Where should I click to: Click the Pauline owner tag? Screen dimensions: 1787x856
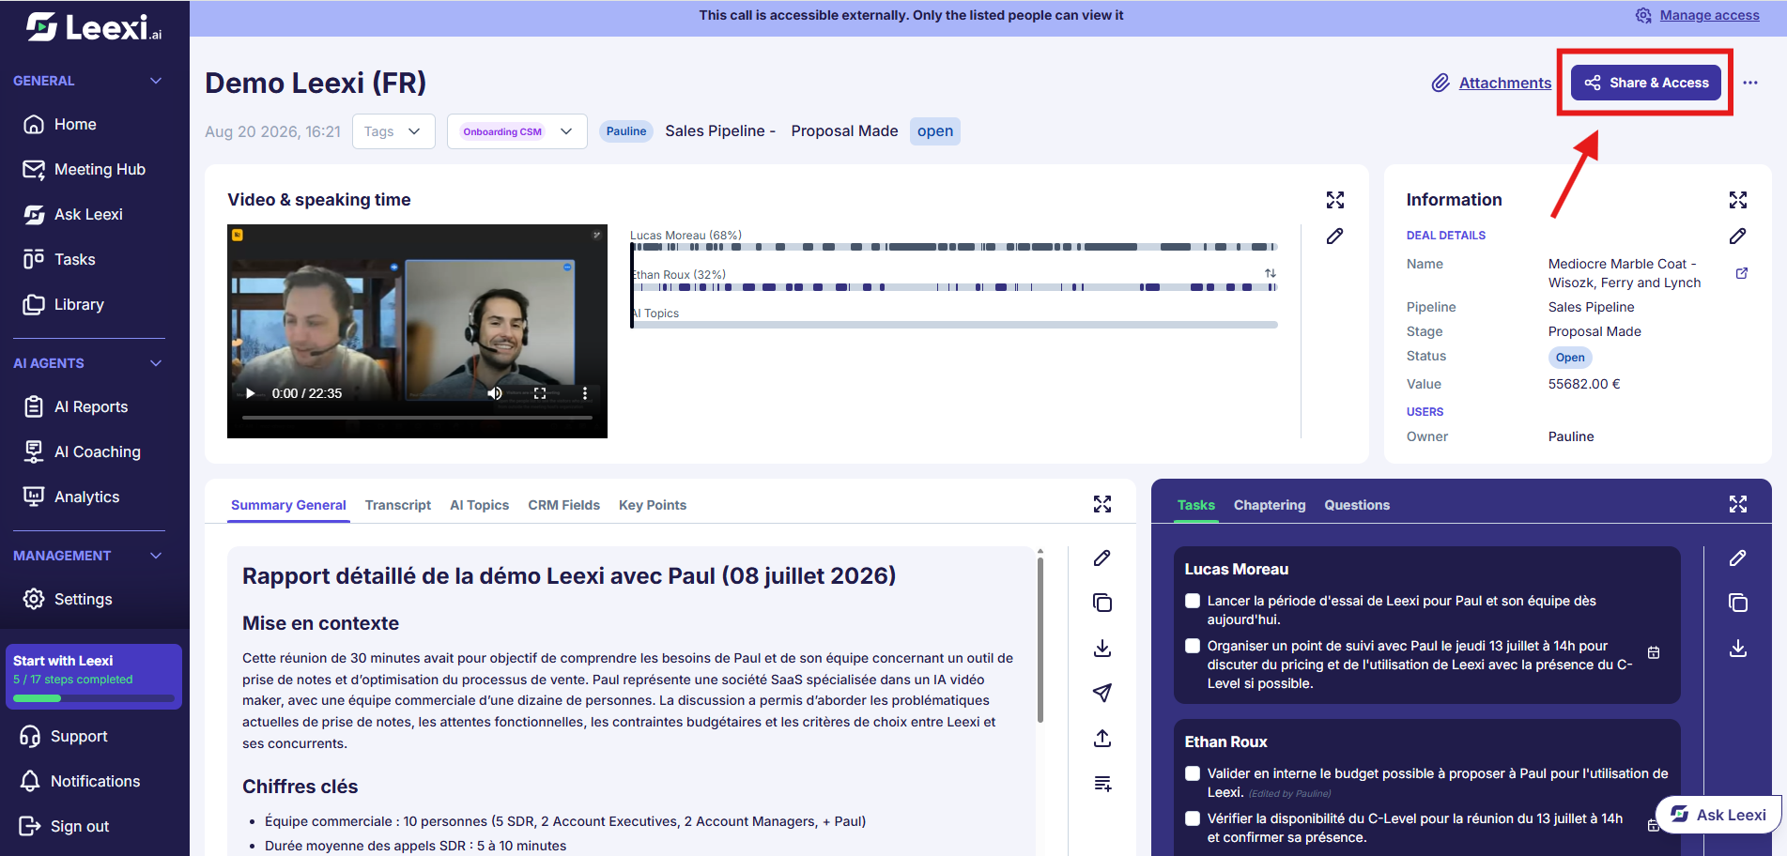coord(626,131)
